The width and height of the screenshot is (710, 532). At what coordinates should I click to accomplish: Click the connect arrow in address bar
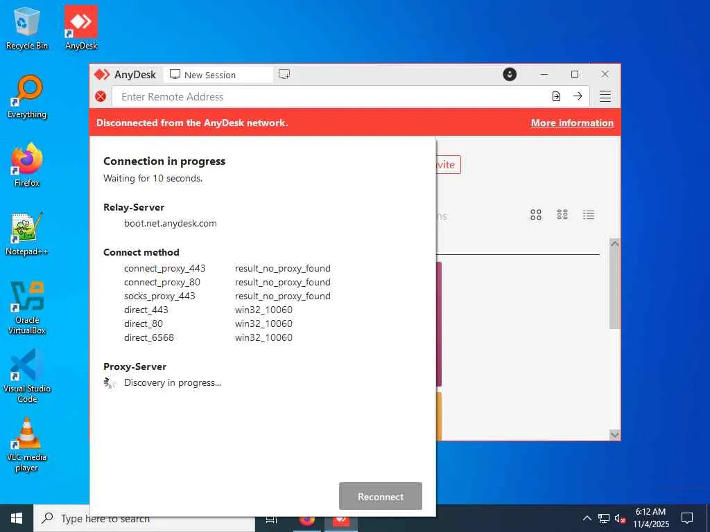pyautogui.click(x=578, y=96)
